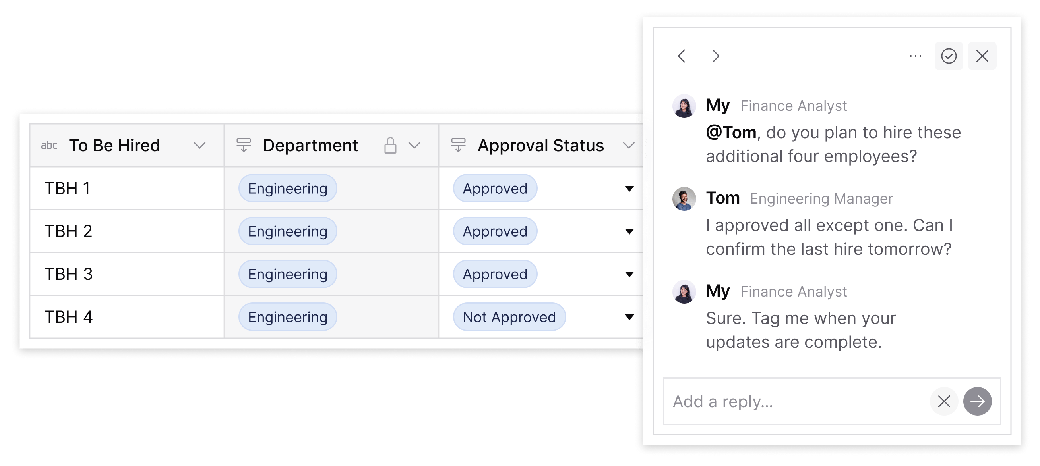The image size is (1040, 466).
Task: Expand the To Be Hired column menu
Action: click(x=199, y=145)
